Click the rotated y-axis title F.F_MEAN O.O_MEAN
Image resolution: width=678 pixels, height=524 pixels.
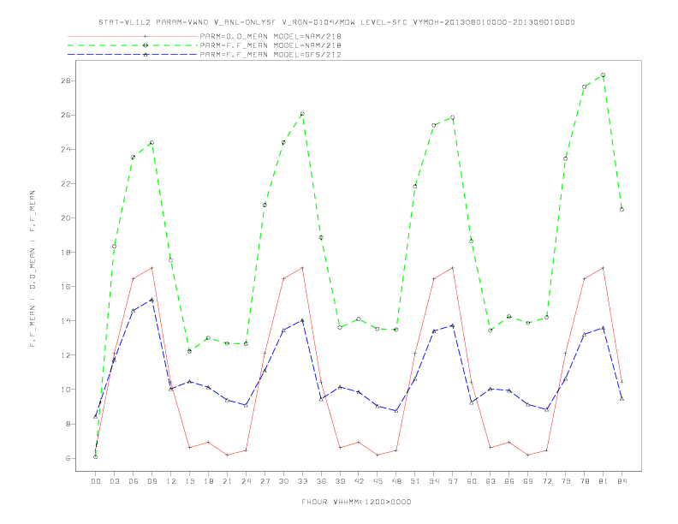[33, 269]
